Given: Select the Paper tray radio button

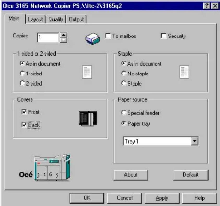Looking at the screenshot, I should (x=124, y=123).
